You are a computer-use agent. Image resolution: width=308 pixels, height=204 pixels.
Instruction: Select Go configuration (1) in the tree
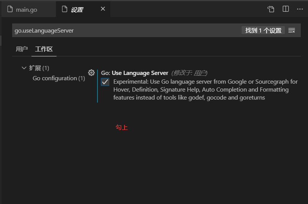click(59, 78)
